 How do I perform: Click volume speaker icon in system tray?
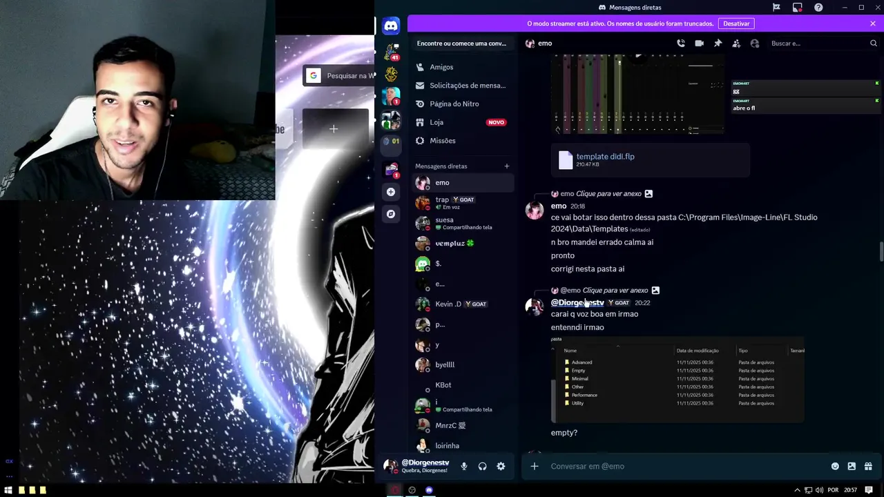[x=819, y=490]
